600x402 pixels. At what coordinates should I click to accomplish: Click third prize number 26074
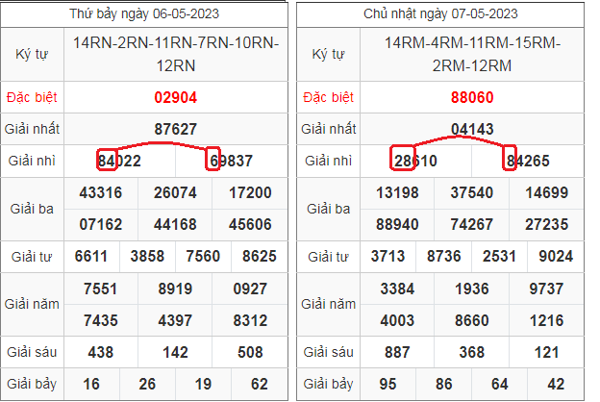pyautogui.click(x=175, y=193)
